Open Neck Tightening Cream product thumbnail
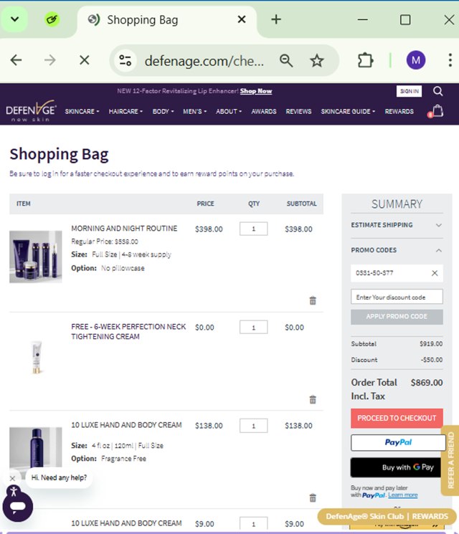 tap(36, 357)
